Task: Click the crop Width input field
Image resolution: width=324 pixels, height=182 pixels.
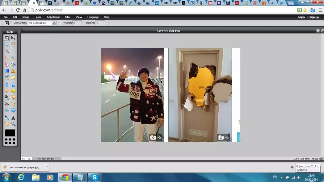Action: [x=77, y=23]
